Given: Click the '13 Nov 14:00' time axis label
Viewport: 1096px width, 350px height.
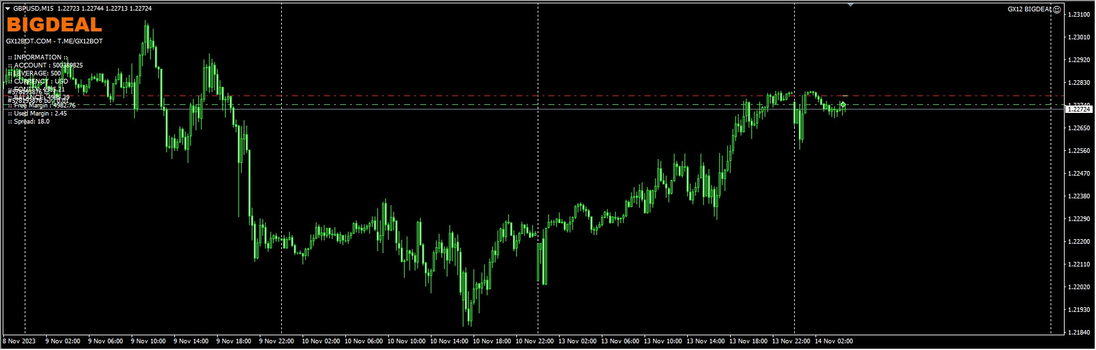Looking at the screenshot, I should pyautogui.click(x=705, y=341).
